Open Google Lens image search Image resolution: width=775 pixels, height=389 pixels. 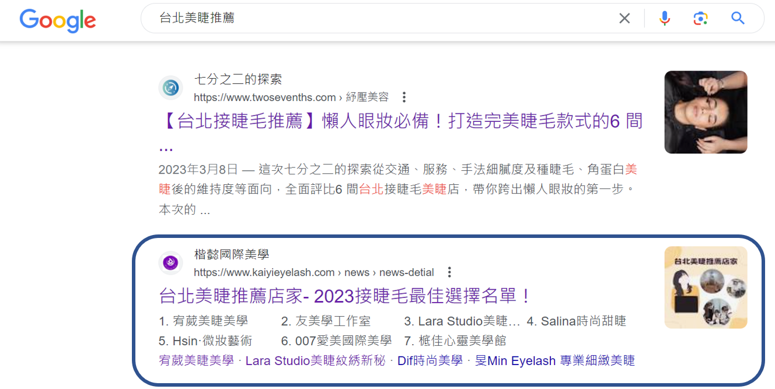coord(700,18)
